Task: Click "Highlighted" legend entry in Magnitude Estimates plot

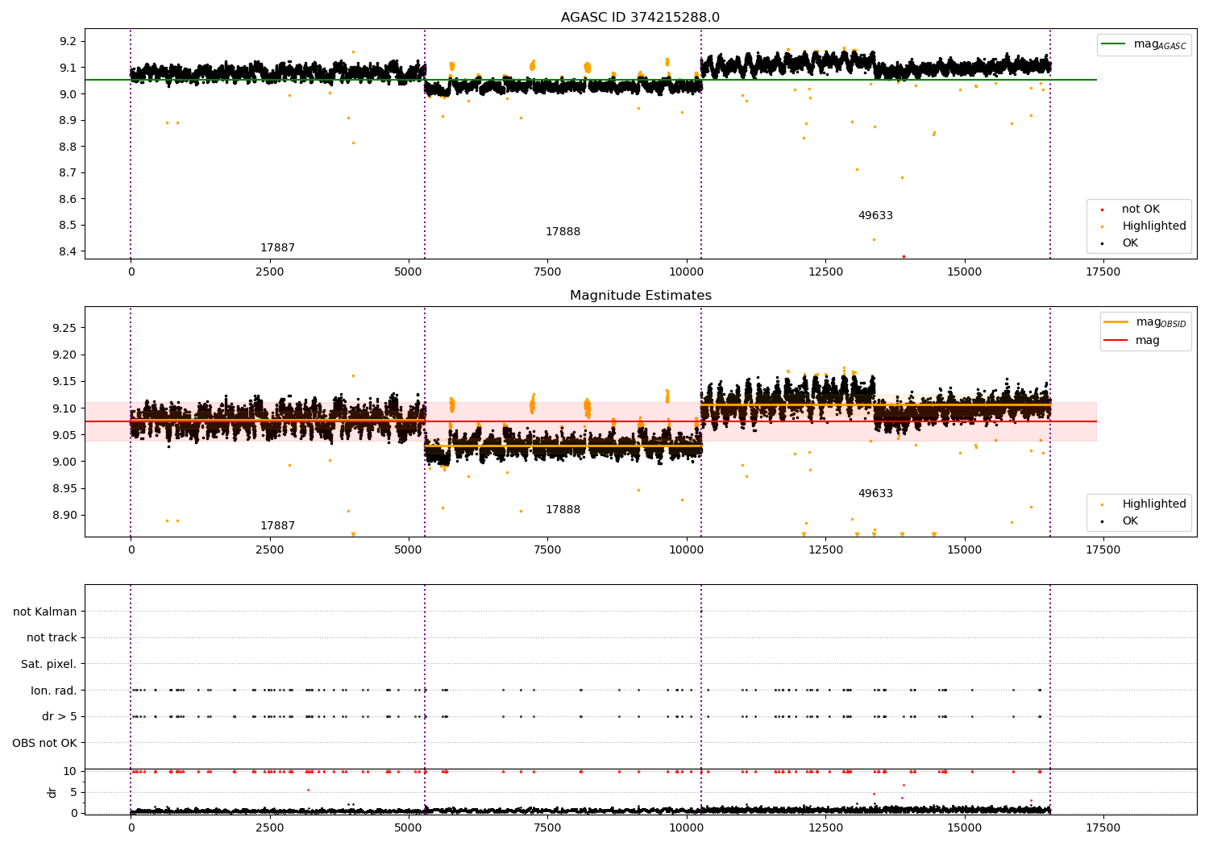Action: tap(1154, 504)
